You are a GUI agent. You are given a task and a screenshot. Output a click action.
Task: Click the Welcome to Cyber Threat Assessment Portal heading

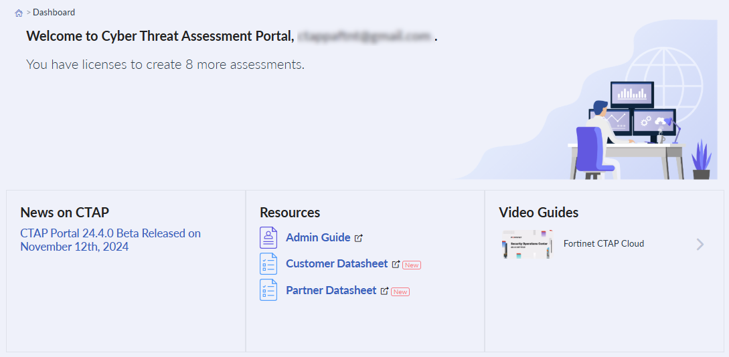pyautogui.click(x=232, y=36)
